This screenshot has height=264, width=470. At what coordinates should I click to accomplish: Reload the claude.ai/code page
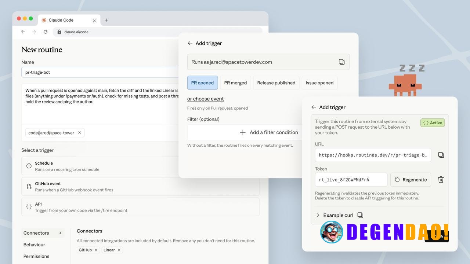pyautogui.click(x=45, y=32)
